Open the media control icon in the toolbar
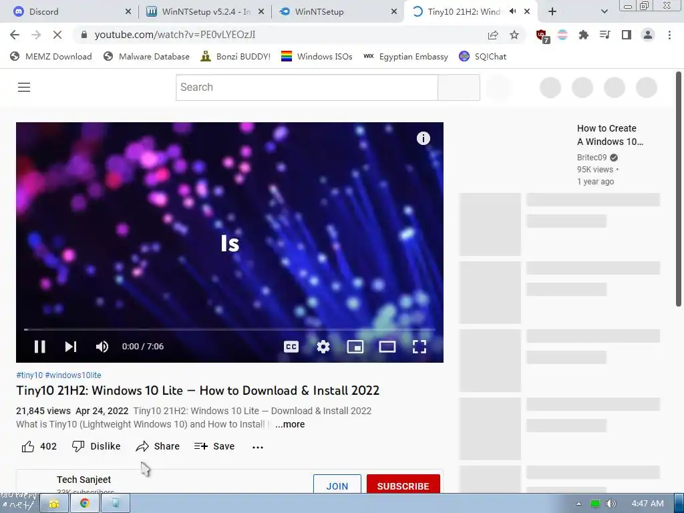The height and width of the screenshot is (513, 684). click(605, 35)
